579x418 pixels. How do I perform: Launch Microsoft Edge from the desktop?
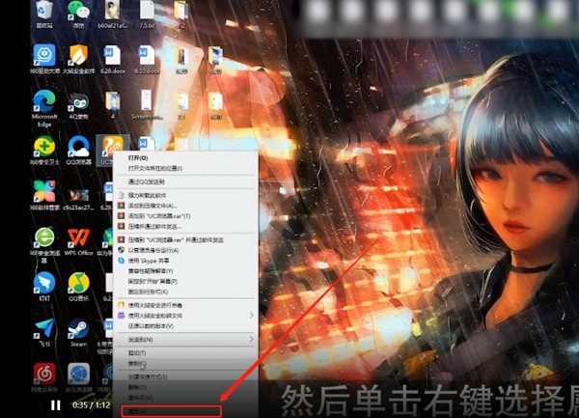[x=44, y=108]
